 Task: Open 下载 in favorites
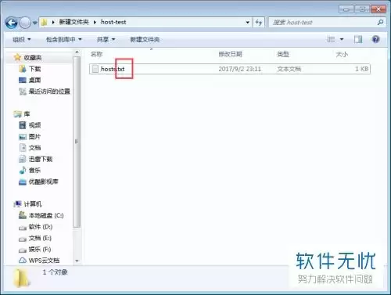[x=34, y=69]
